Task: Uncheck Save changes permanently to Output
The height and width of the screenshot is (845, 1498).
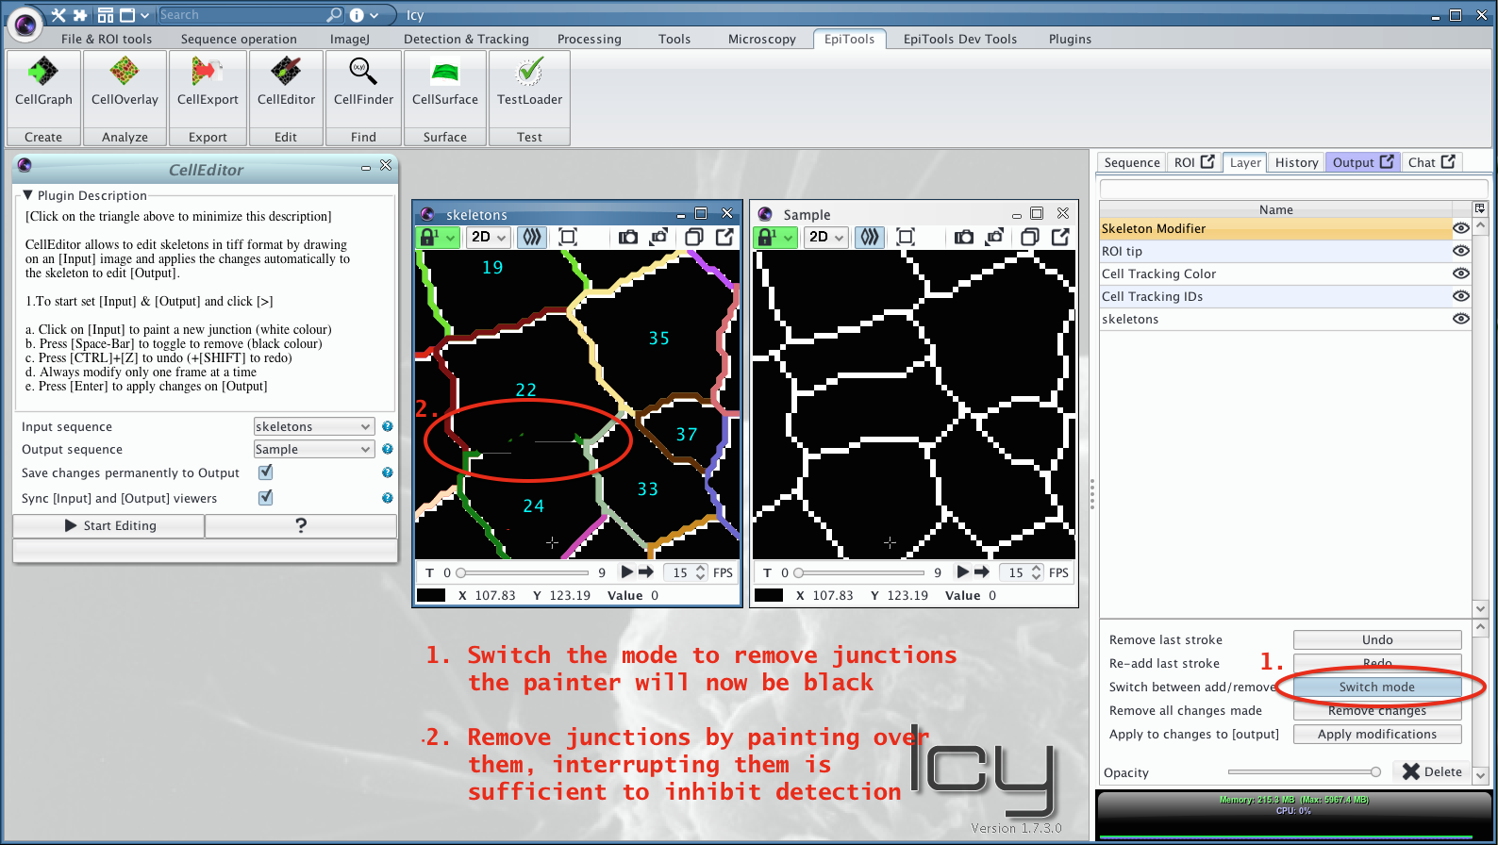Action: (266, 472)
